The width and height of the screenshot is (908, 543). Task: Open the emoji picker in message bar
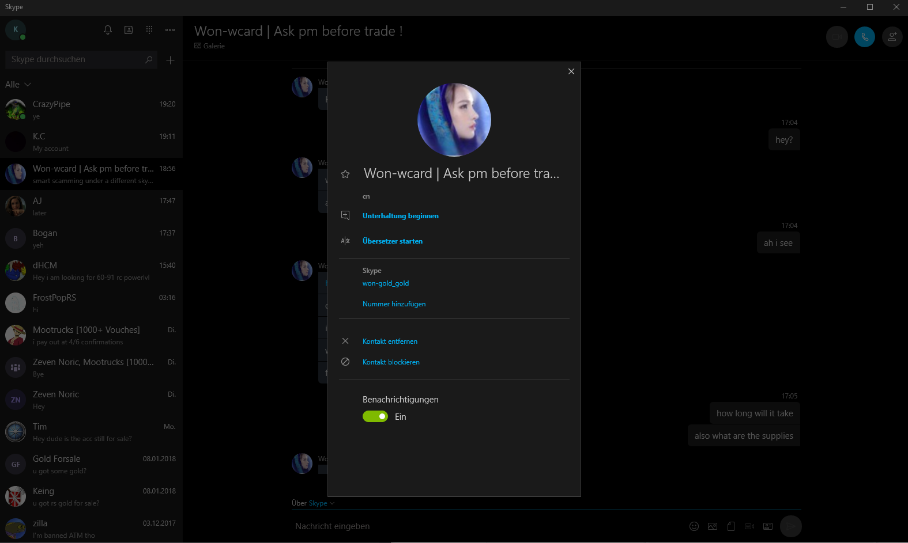point(694,526)
